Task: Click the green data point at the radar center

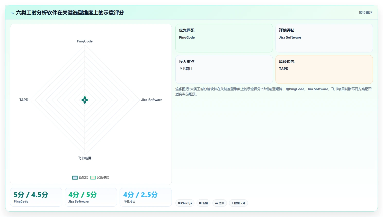Action: click(85, 100)
